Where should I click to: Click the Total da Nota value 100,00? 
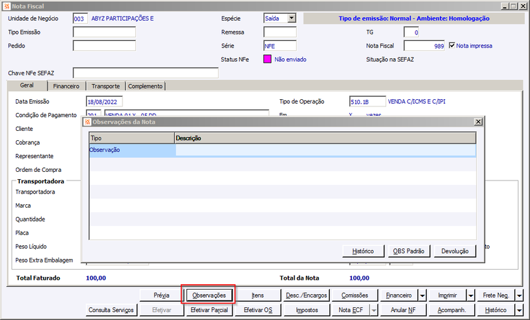(x=359, y=278)
